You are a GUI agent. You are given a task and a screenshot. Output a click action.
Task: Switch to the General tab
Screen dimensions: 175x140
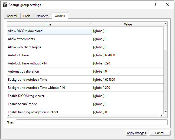point(12,16)
